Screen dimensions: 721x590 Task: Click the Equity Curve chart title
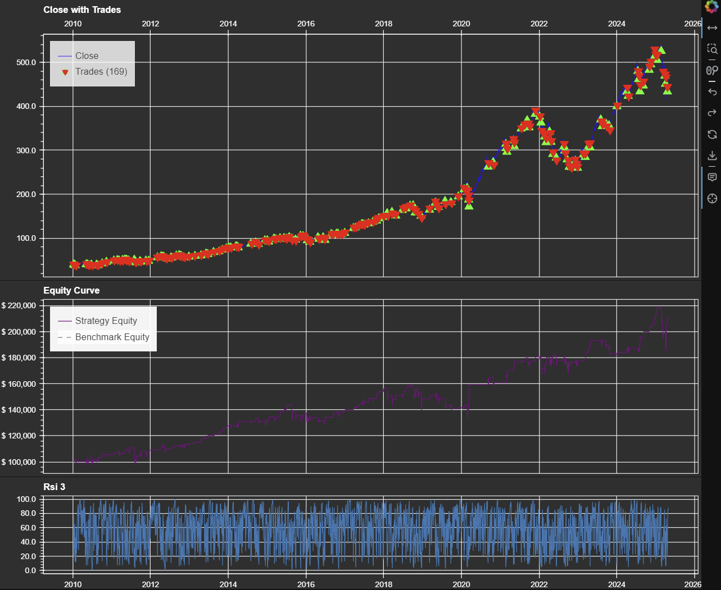(x=71, y=290)
